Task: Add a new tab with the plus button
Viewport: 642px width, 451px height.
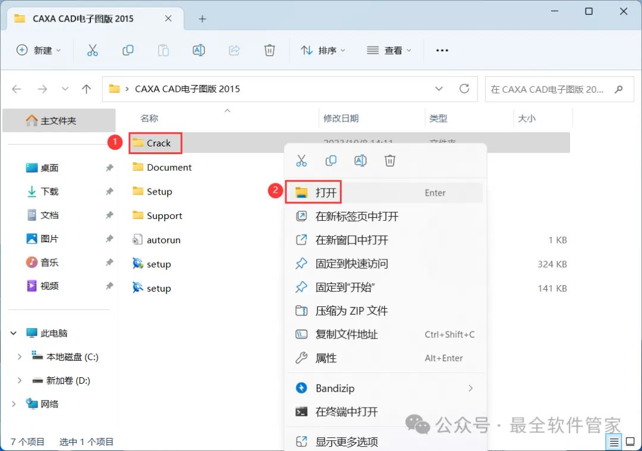Action: tap(202, 19)
